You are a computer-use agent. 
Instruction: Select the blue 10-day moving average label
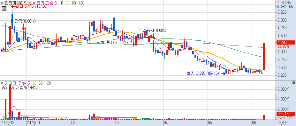[x=61, y=3]
